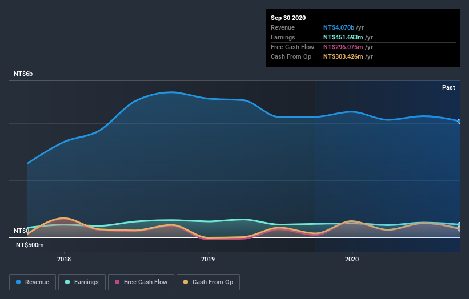Toggle the Cash From Op legend button
This screenshot has height=299, width=469.
[208, 282]
